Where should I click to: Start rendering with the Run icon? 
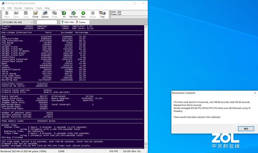[x=83, y=14]
